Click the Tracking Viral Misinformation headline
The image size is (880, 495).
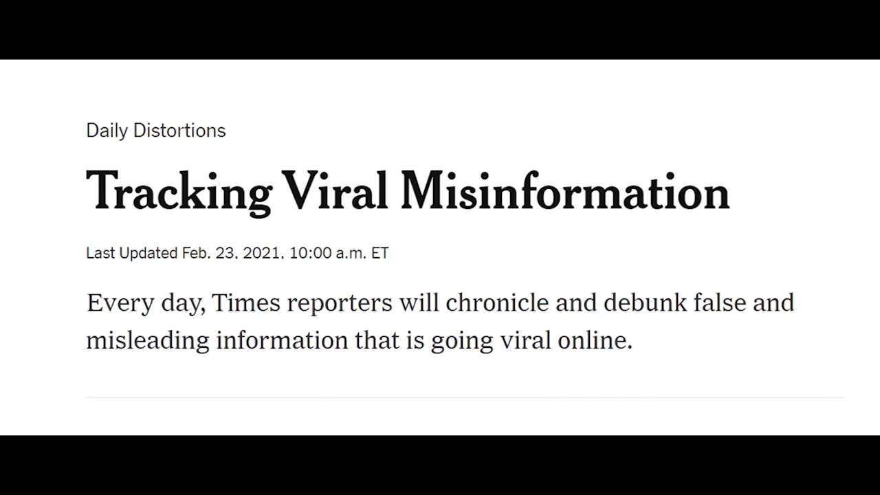click(408, 192)
